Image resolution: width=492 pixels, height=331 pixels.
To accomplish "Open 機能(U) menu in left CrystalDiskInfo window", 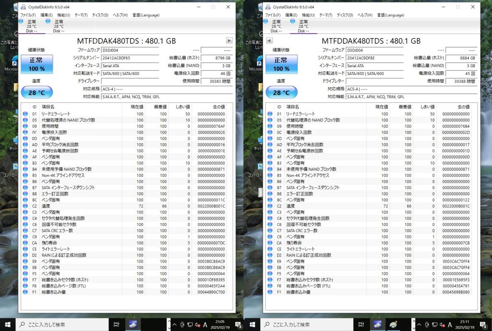I will click(x=64, y=15).
